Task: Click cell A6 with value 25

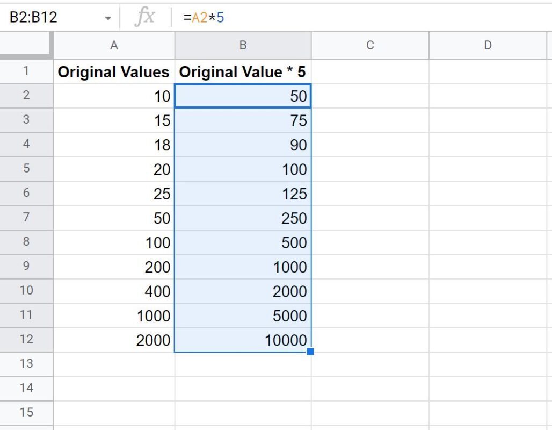Action: tap(114, 193)
